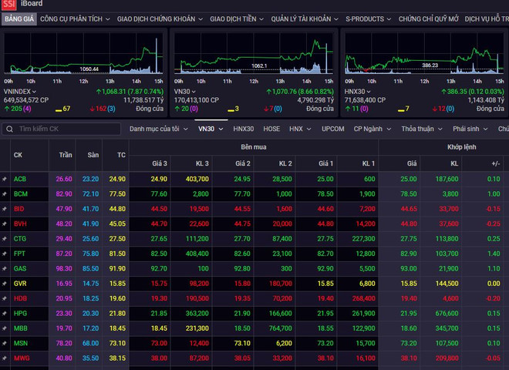Pin the HDB stock row

coord(5,298)
